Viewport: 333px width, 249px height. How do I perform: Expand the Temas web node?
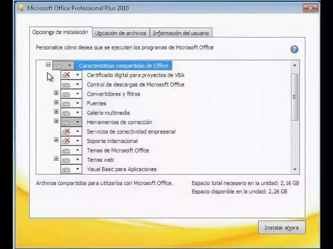tap(56, 158)
